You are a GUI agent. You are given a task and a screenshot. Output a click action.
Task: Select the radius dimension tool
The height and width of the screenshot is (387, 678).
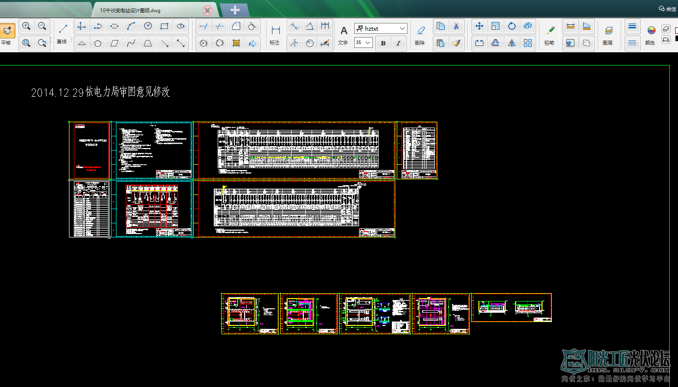[310, 43]
